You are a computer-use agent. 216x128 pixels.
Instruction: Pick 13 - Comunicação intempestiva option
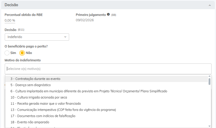tap(63, 110)
